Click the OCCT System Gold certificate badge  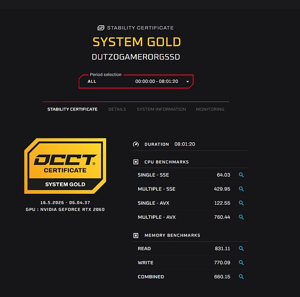coord(65,166)
